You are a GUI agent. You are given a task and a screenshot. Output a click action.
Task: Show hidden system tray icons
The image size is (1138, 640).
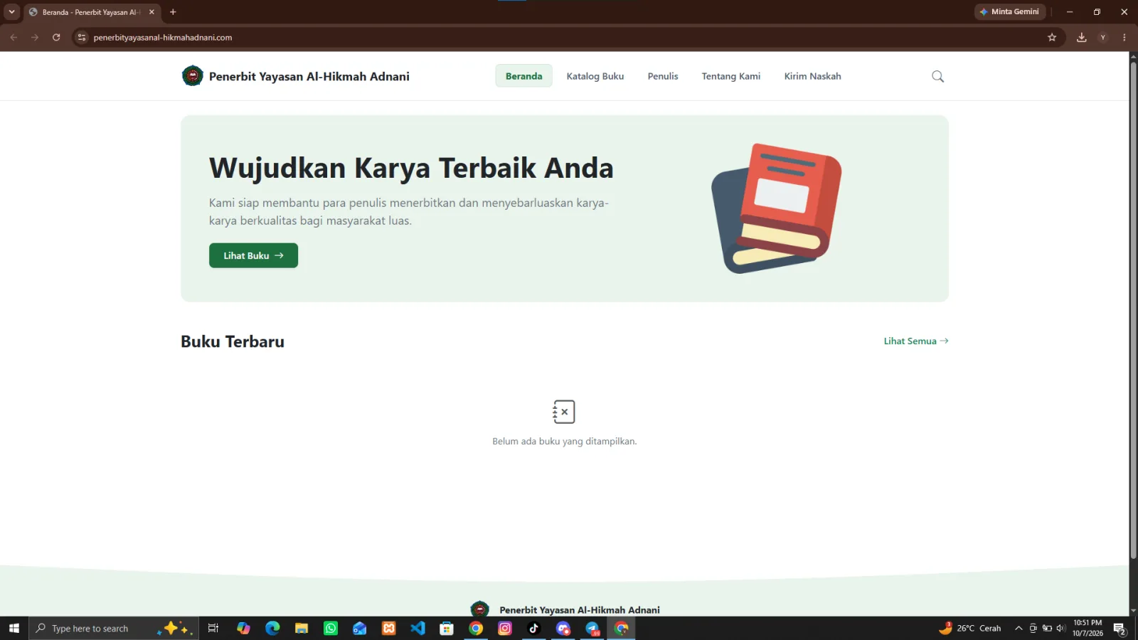[1019, 628]
